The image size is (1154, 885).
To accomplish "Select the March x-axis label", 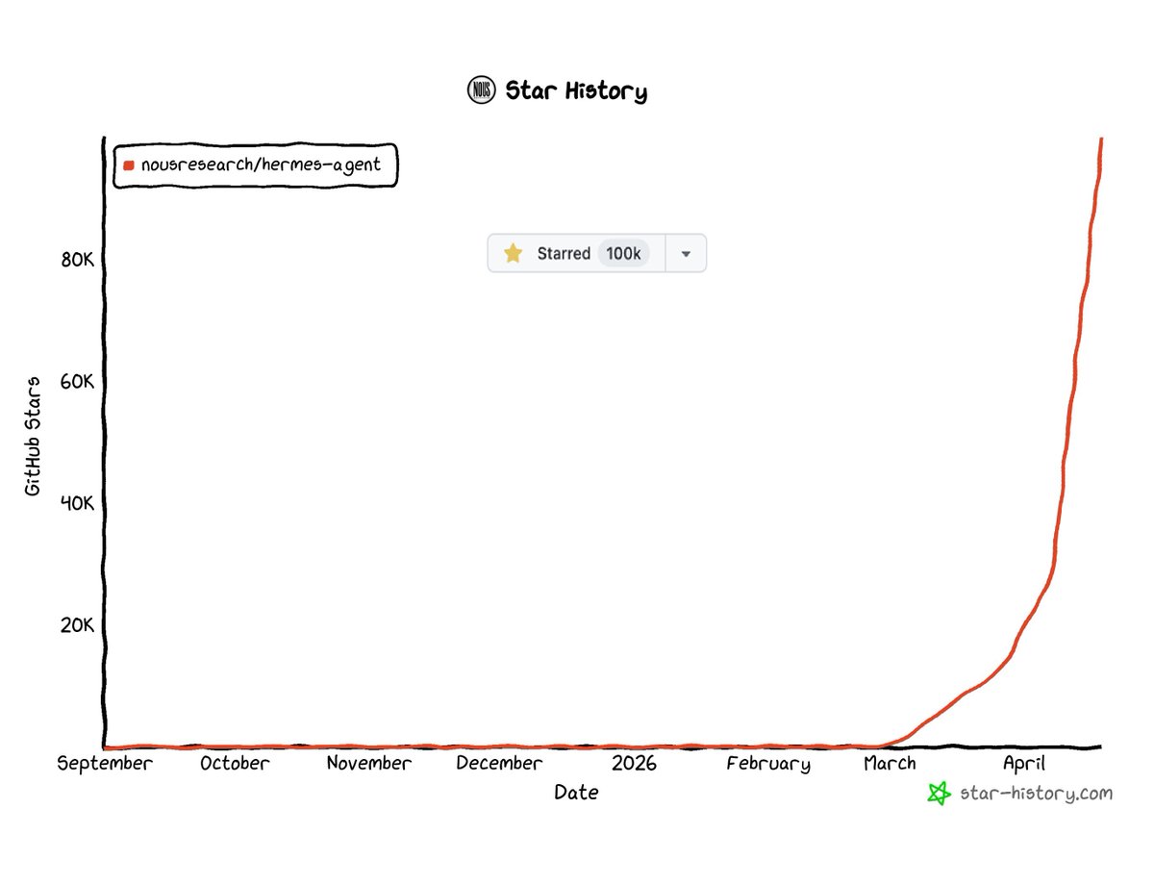I will [x=890, y=764].
